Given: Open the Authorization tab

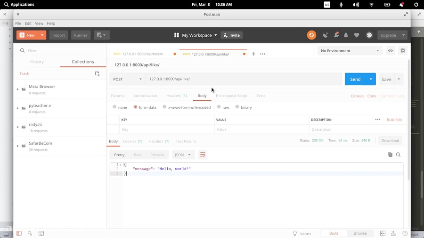Looking at the screenshot, I should pyautogui.click(x=145, y=95).
